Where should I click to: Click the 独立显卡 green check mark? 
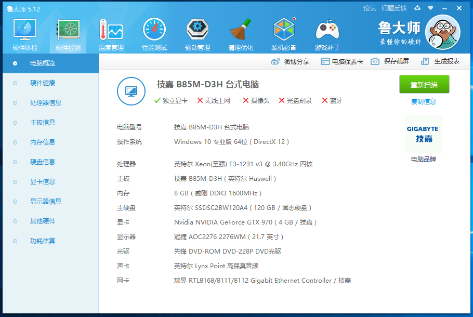[x=157, y=100]
